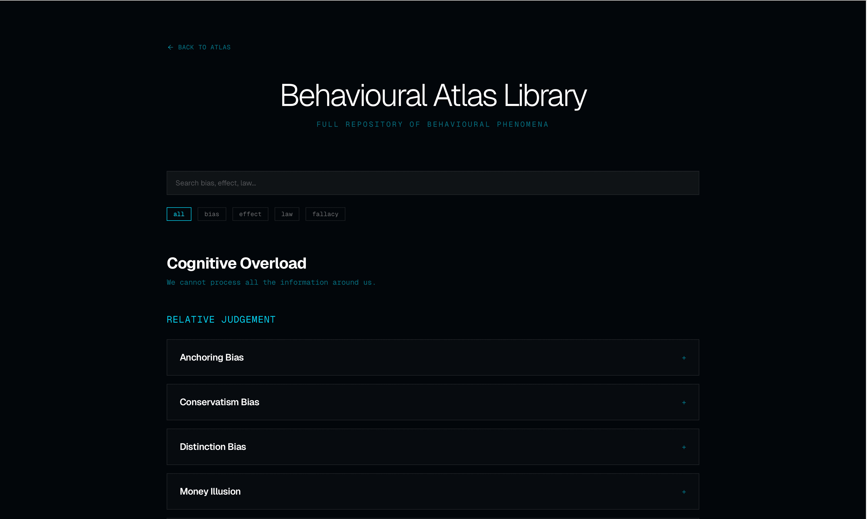
Task: Click the RELATIVE JUDGEMENT subheading
Action: pos(221,319)
